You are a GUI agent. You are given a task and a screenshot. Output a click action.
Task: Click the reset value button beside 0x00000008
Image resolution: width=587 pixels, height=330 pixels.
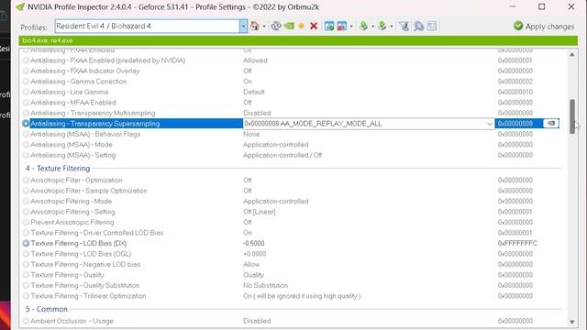pos(550,124)
